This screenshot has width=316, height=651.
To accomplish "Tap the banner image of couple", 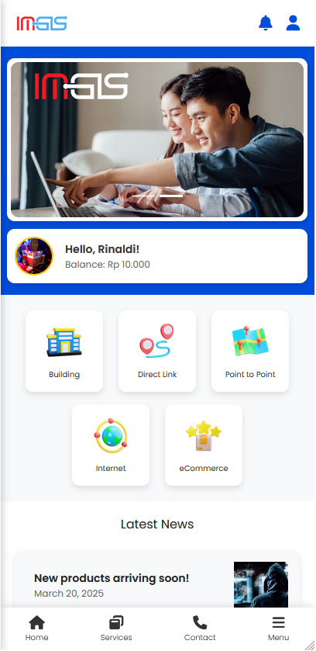I will 157,140.
